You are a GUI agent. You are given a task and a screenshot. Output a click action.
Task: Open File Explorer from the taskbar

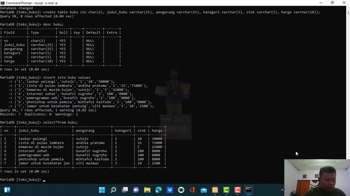click(x=147, y=190)
